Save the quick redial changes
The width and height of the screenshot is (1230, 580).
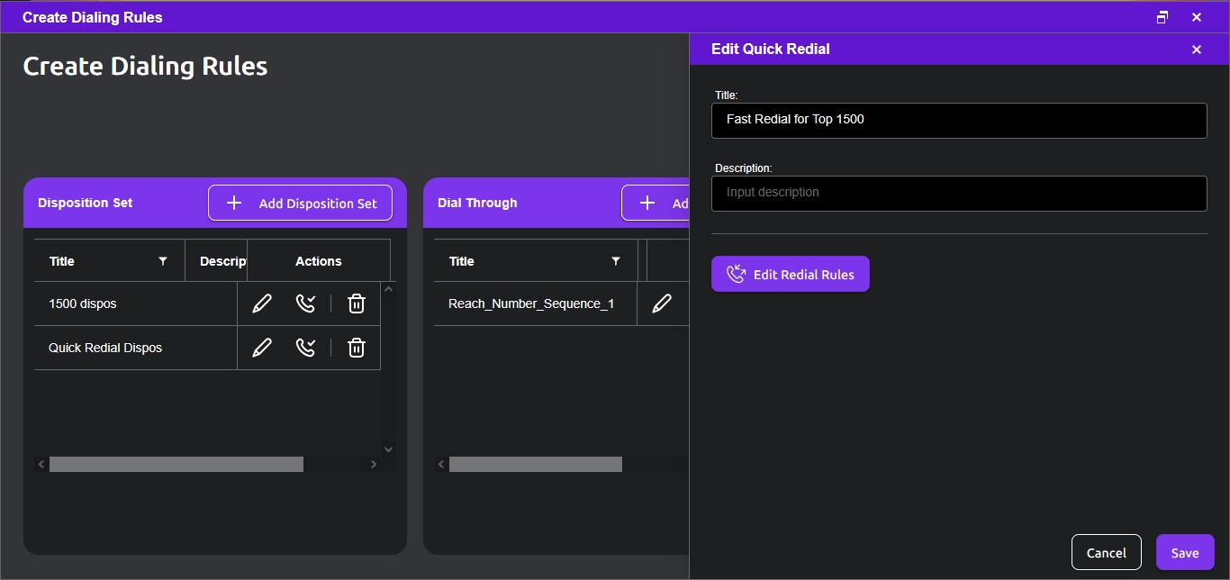1185,553
